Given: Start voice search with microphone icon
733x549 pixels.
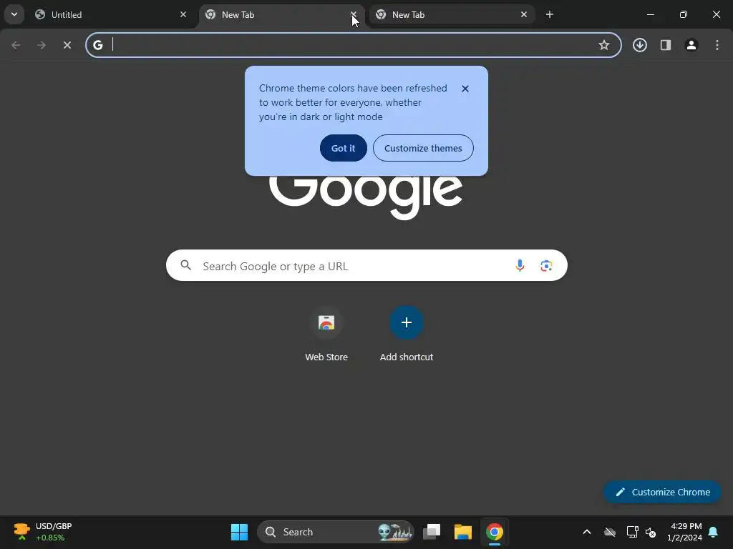Looking at the screenshot, I should tap(520, 266).
